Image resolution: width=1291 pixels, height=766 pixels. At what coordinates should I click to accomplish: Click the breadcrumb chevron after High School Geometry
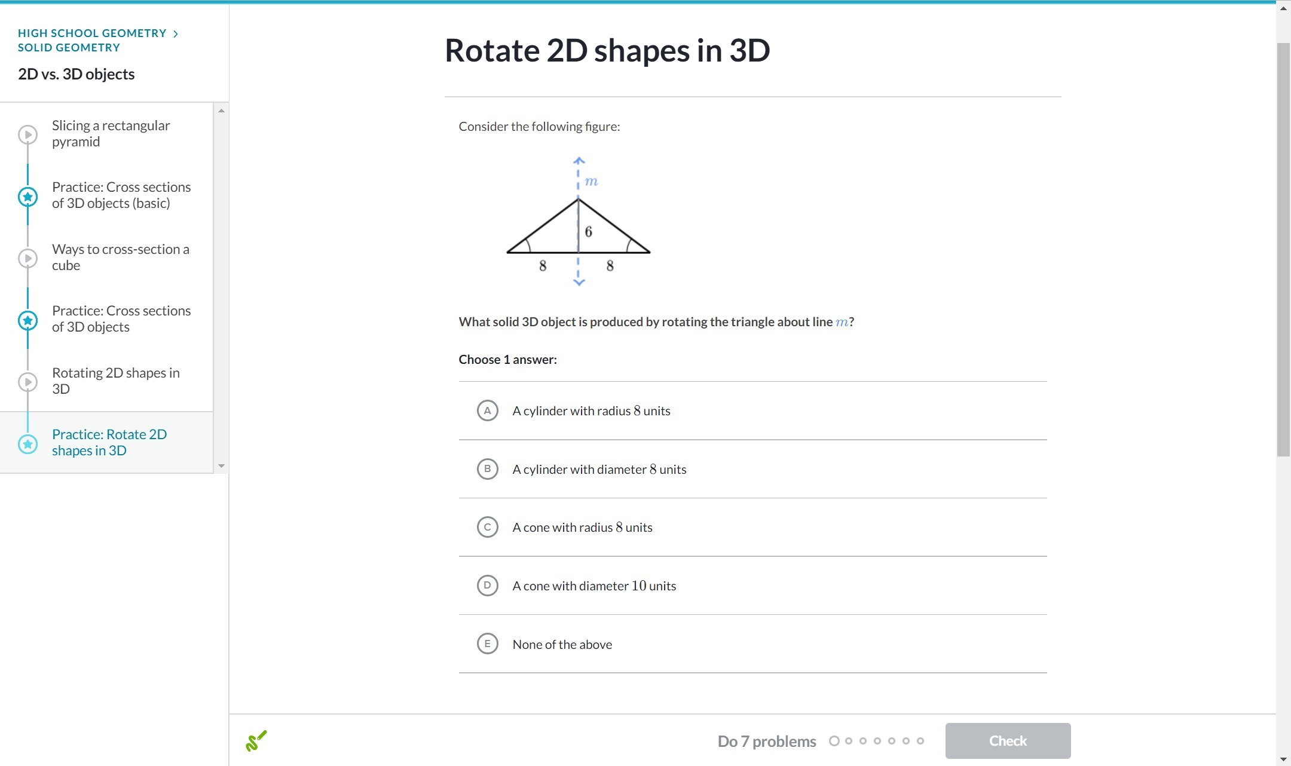[176, 34]
